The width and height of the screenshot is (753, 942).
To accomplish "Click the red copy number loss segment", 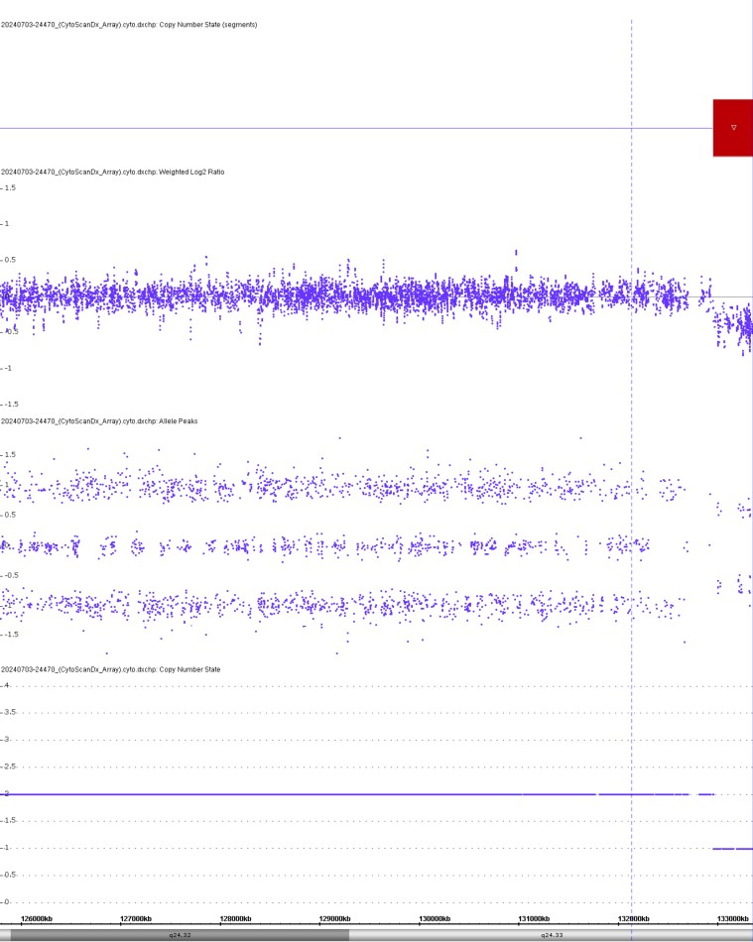I will (732, 128).
